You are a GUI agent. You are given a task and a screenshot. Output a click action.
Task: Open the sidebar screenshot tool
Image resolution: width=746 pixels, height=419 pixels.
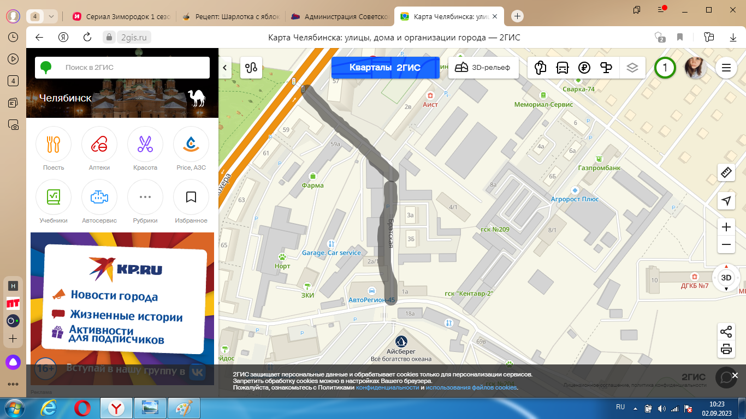click(x=13, y=125)
